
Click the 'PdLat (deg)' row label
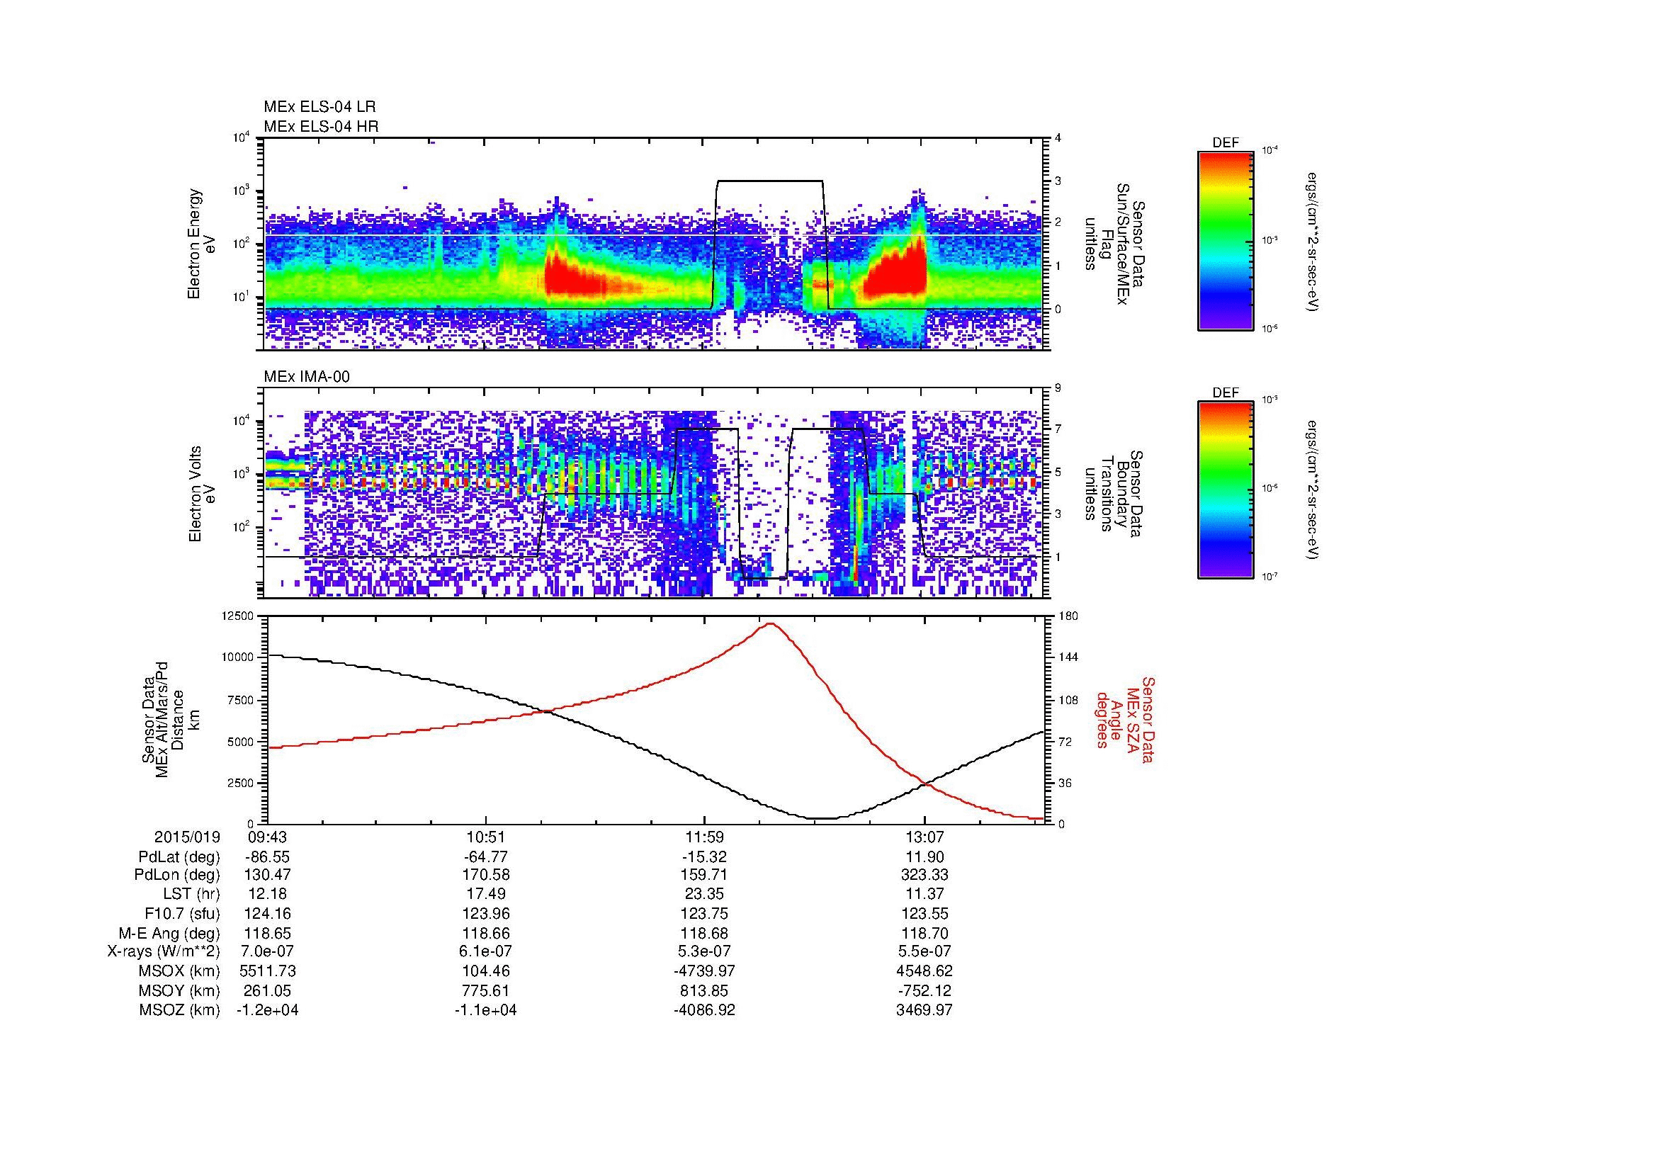179,858
